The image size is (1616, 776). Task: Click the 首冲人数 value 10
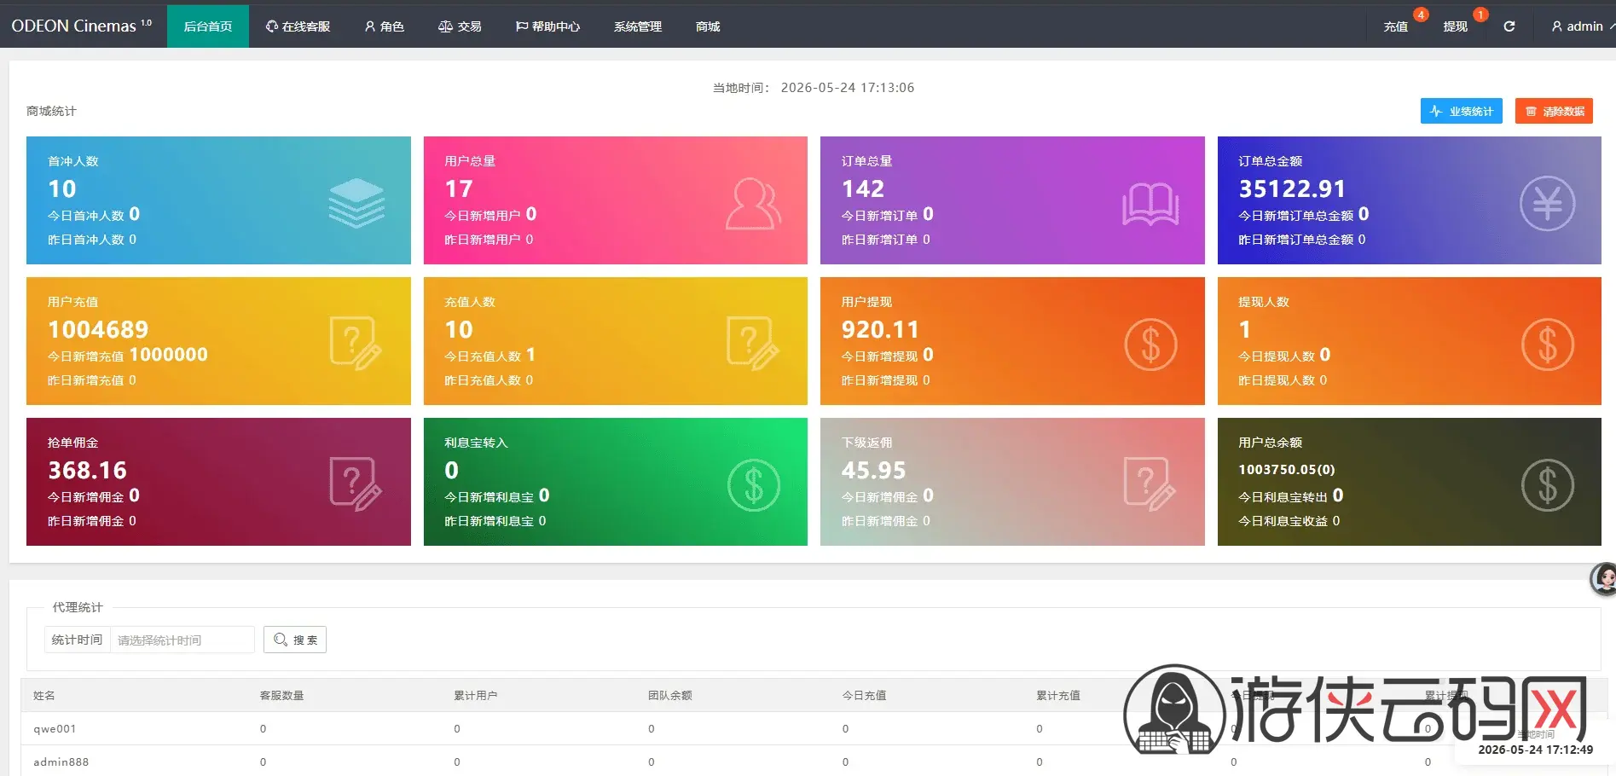(62, 188)
